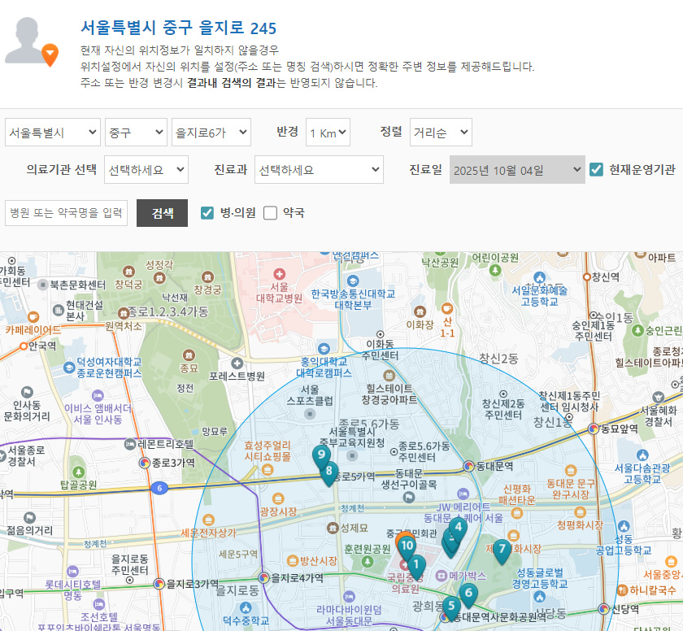Click the 한국방송통신대학교 대학본부 label
The image size is (683, 631).
click(x=353, y=299)
